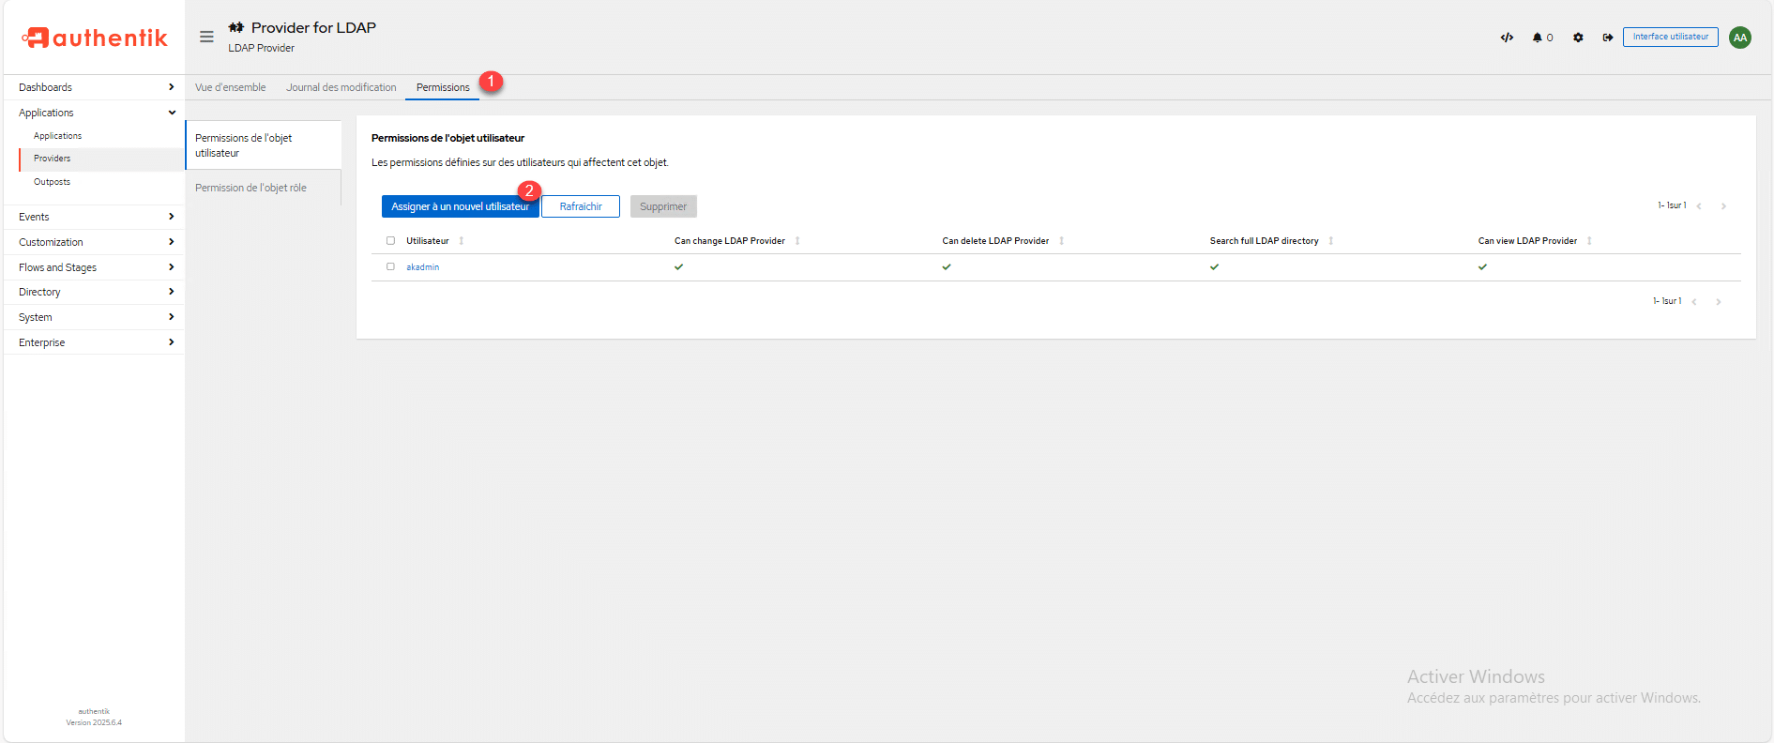Open the Journal des modification tab
This screenshot has width=1774, height=743.
point(341,87)
